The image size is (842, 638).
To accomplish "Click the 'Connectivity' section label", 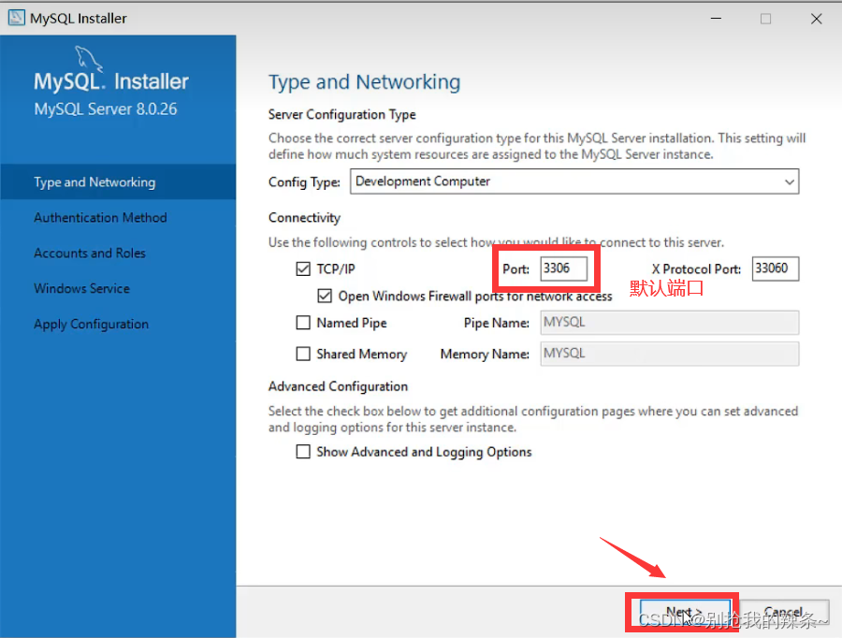I will pos(304,217).
